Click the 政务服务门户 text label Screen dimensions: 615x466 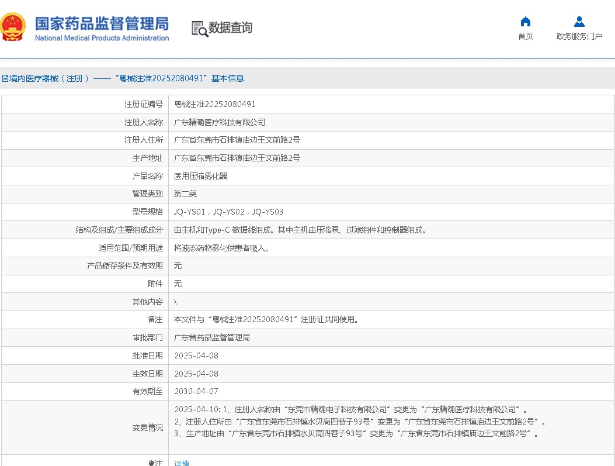579,35
